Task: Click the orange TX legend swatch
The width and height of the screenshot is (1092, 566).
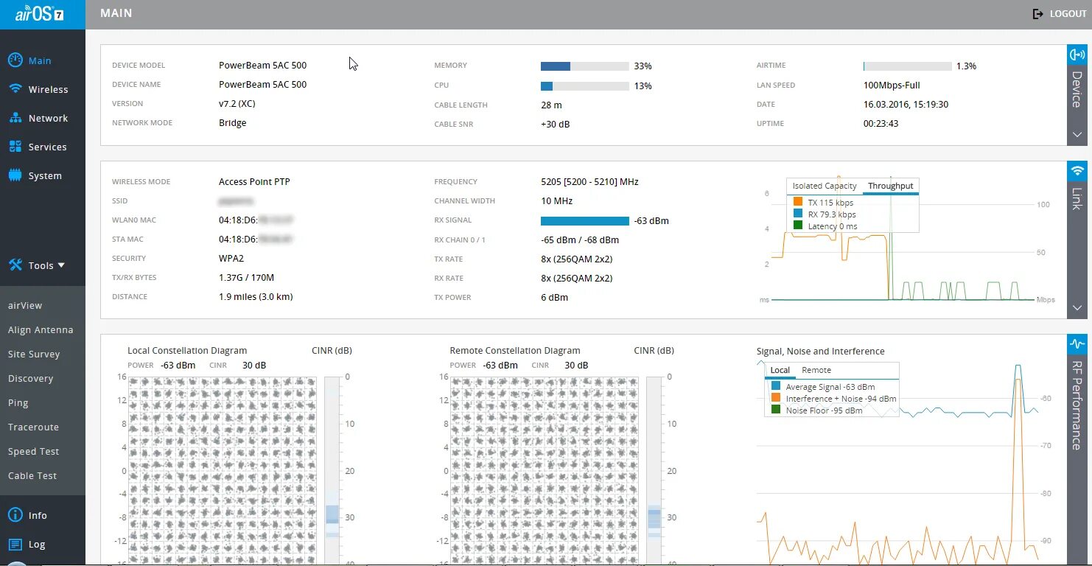Action: [x=798, y=202]
